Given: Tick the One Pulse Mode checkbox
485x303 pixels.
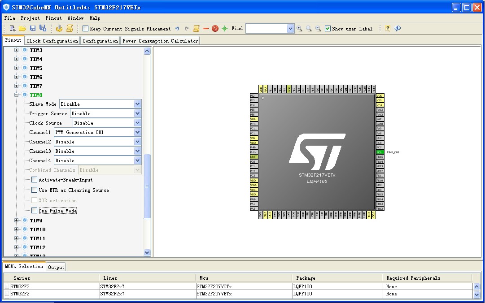Looking at the screenshot, I should click(35, 211).
